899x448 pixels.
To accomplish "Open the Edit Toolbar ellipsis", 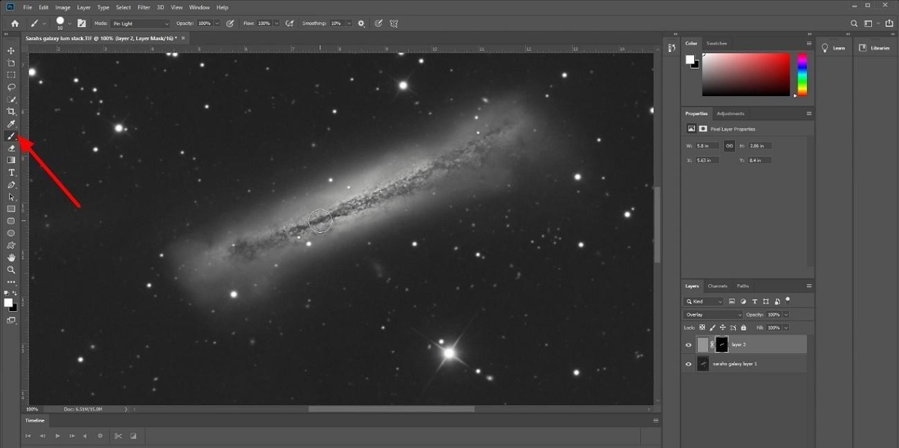I will click(x=11, y=282).
